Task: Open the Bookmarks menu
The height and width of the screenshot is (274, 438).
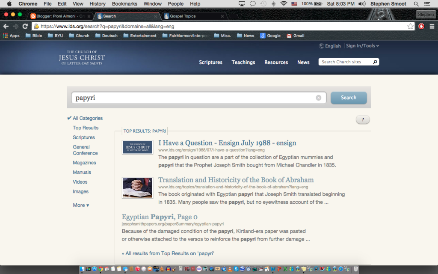Action: click(x=124, y=4)
